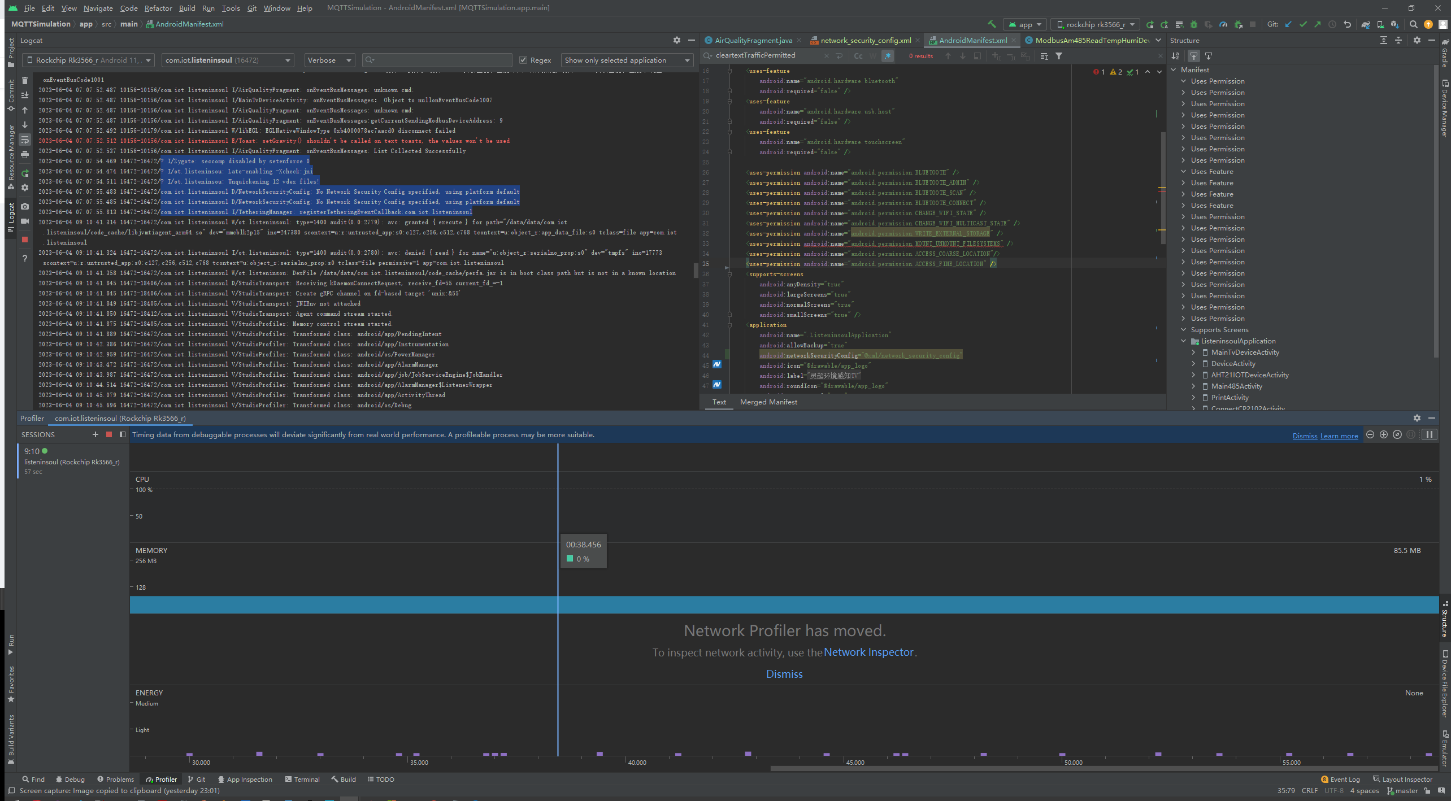This screenshot has height=801, width=1451.
Task: Start new profiler session plus icon
Action: [x=95, y=434]
